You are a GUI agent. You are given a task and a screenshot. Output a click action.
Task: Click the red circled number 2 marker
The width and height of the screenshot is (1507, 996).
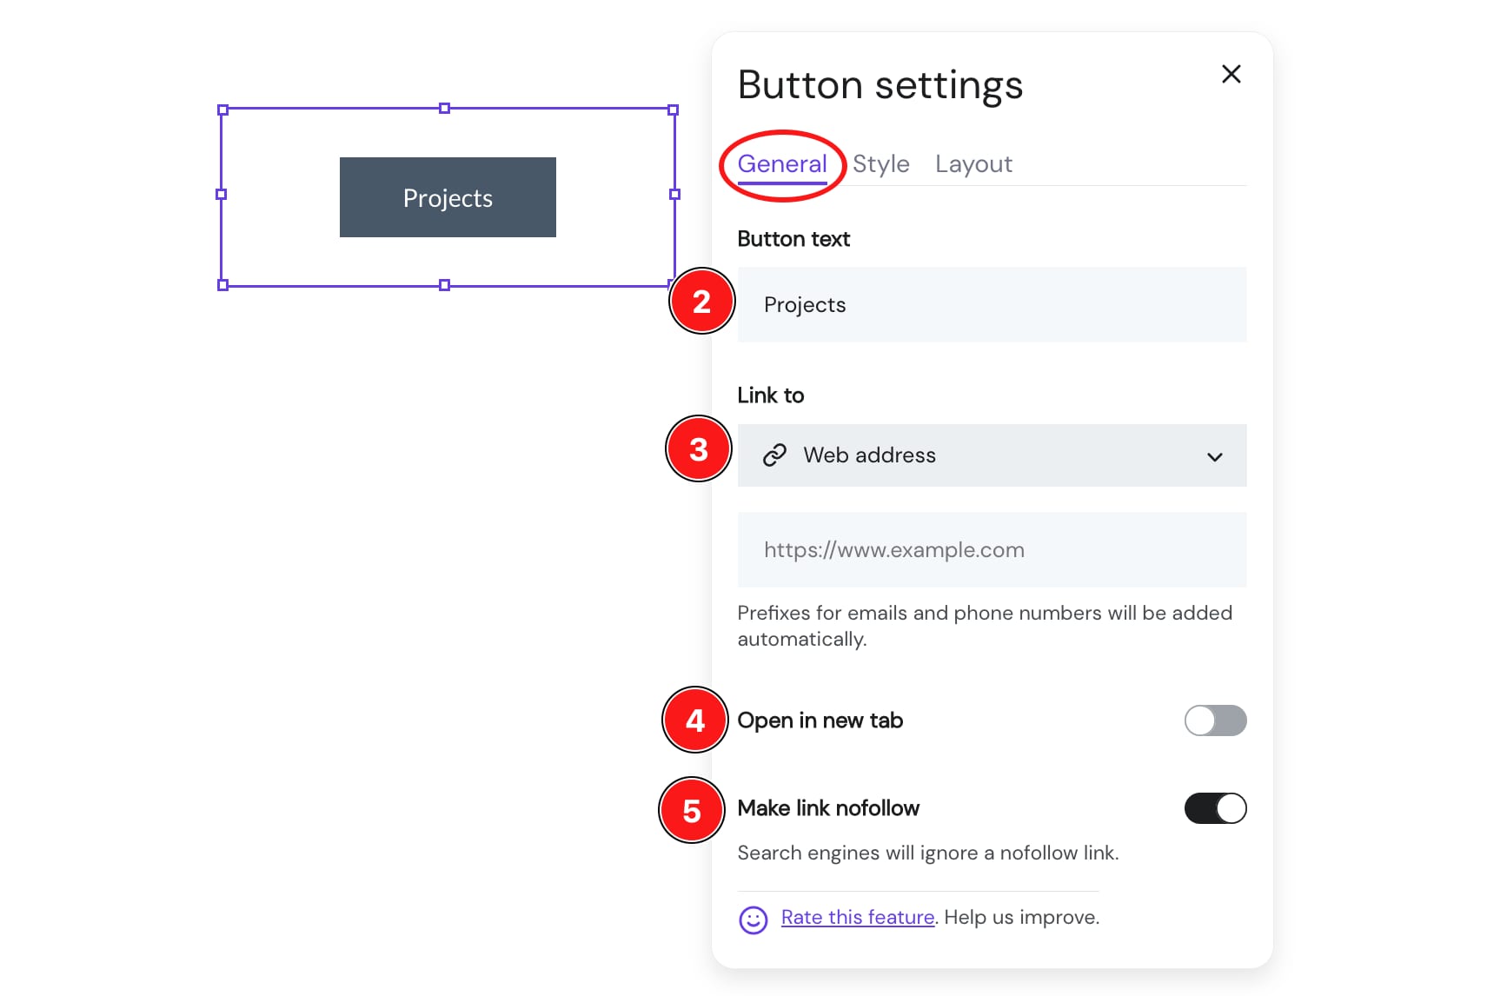click(702, 301)
